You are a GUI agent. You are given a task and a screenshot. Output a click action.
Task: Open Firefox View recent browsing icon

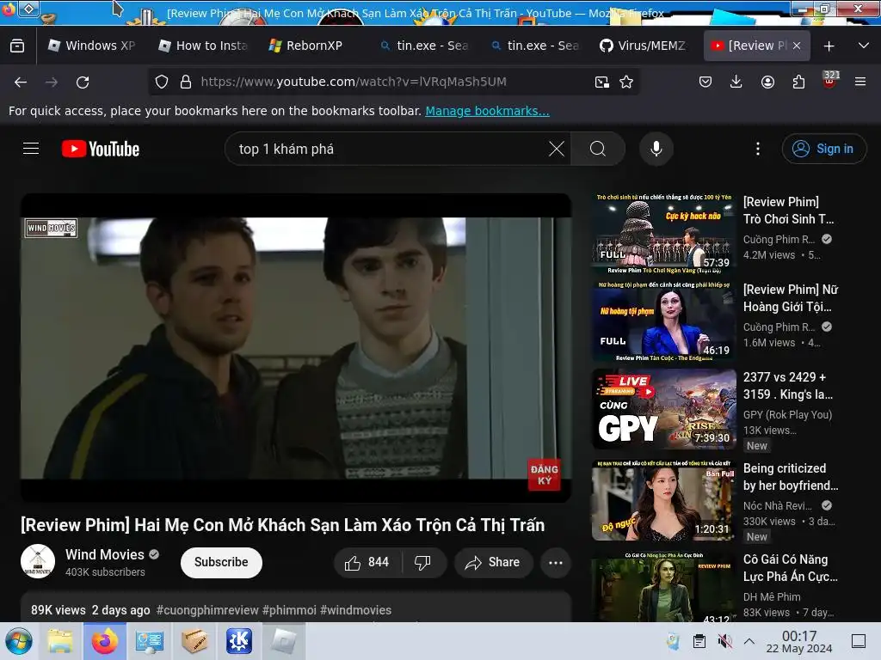tap(17, 46)
